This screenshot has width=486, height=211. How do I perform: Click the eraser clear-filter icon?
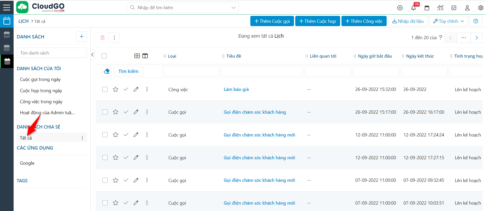point(107,71)
